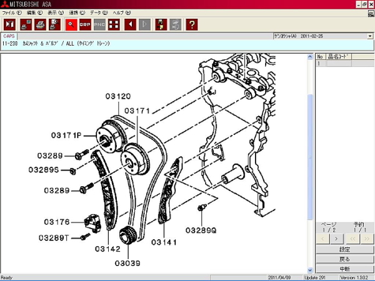Select the red magnifier search tool
This screenshot has width=375, height=281.
click(x=71, y=24)
